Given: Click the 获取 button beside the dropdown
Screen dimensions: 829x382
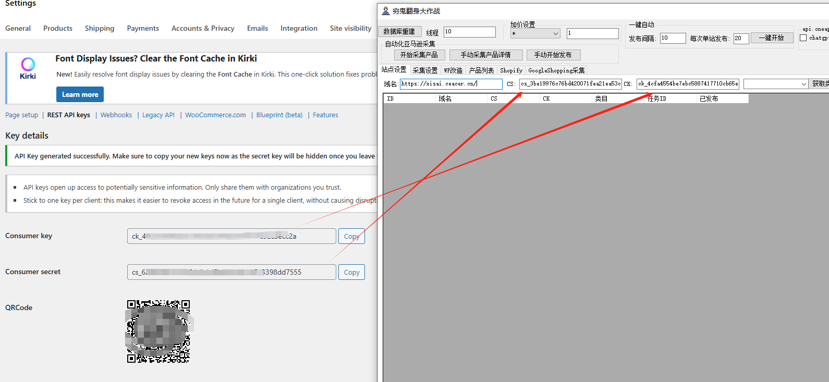Looking at the screenshot, I should point(820,84).
